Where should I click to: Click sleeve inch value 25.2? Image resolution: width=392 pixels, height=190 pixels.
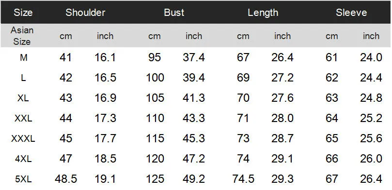[371, 118]
